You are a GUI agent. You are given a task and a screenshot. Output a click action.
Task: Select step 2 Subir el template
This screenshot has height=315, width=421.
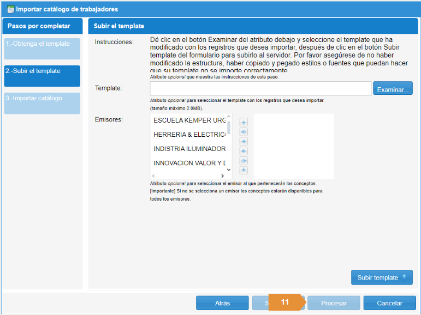click(x=42, y=76)
